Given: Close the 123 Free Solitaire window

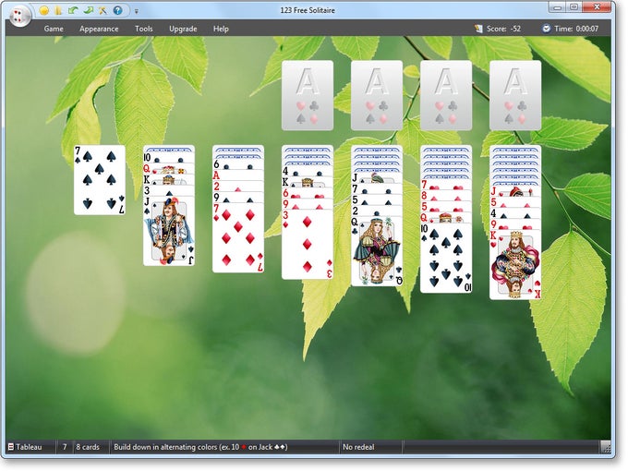Looking at the screenshot, I should (597, 7).
